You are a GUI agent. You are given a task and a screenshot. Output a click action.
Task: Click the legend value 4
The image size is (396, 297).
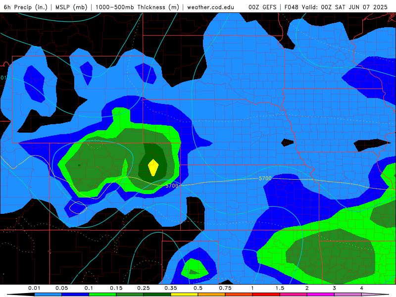(362, 288)
